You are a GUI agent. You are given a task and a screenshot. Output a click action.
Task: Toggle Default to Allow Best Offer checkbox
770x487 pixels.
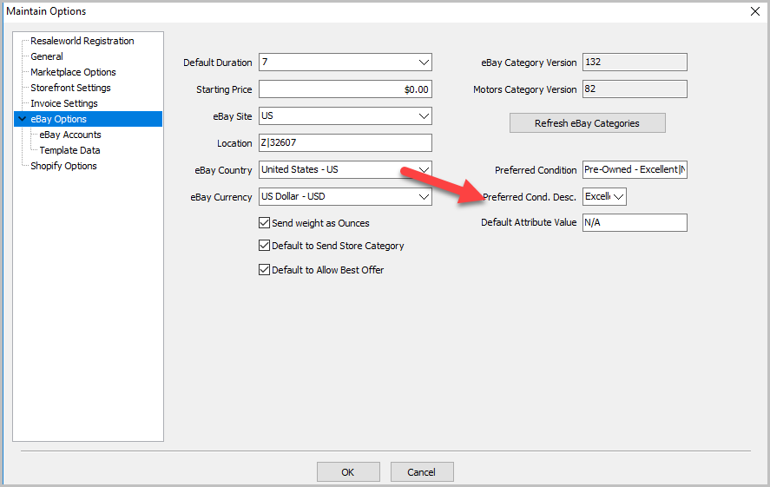coord(264,269)
